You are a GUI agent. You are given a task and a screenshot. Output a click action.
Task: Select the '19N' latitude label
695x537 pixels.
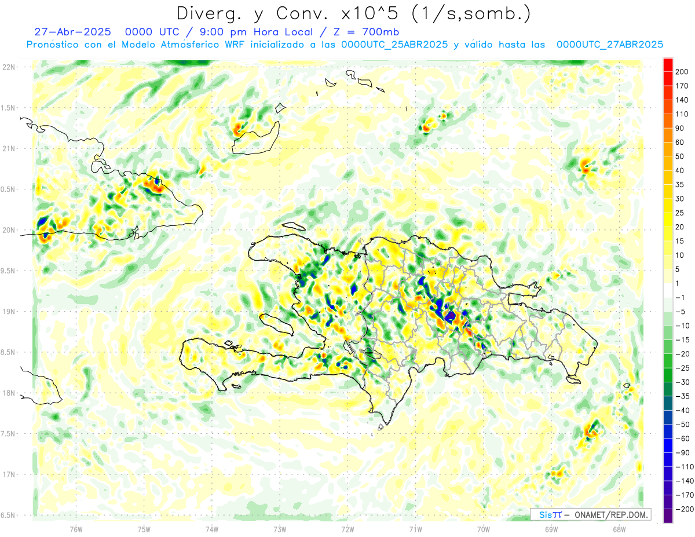pos(9,312)
